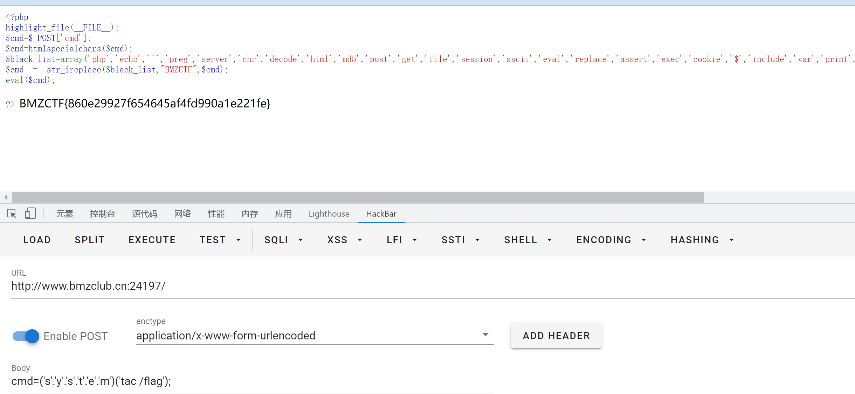The width and height of the screenshot is (855, 394).
Task: Expand the XSS dropdown menu
Action: tap(344, 240)
